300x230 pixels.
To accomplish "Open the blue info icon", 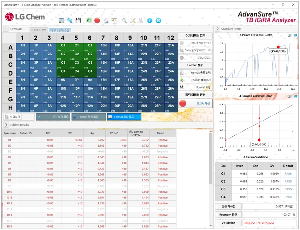I will click(x=149, y=20).
